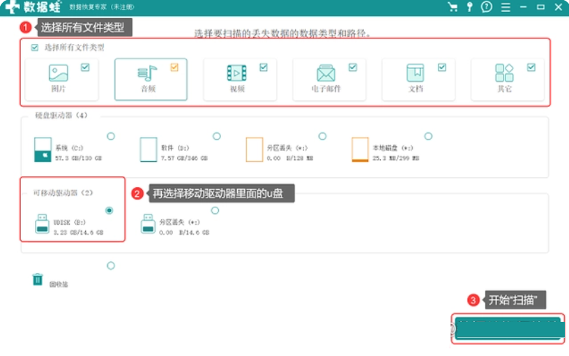This screenshot has width=569, height=356.
Task: Select the 软件 (D:) drive radio button
Action: click(217, 136)
